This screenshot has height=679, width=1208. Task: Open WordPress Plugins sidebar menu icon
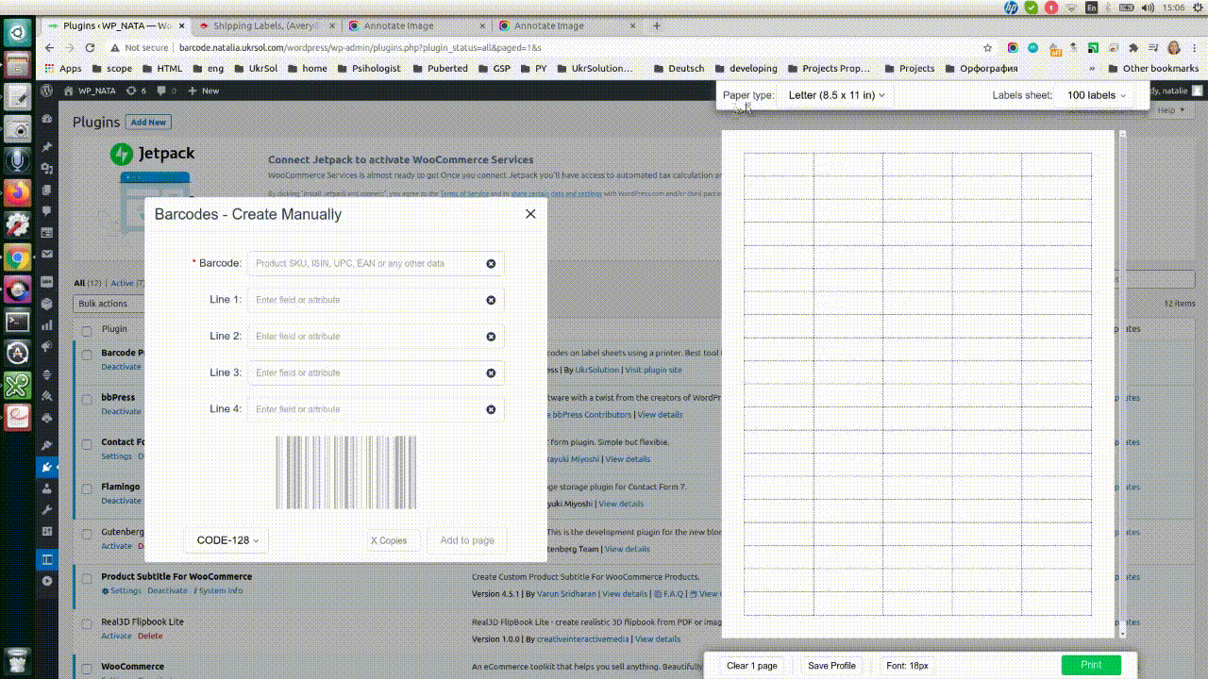(x=47, y=466)
